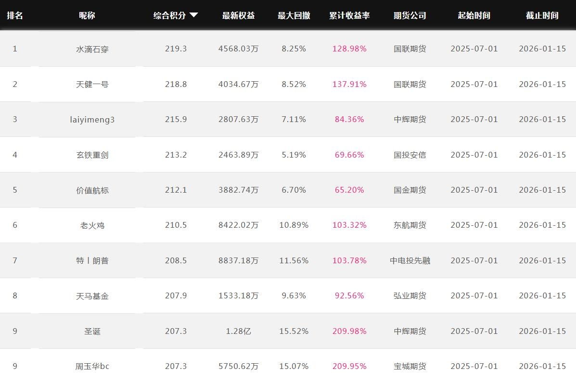Click the 累计收益率 column header

coord(349,15)
